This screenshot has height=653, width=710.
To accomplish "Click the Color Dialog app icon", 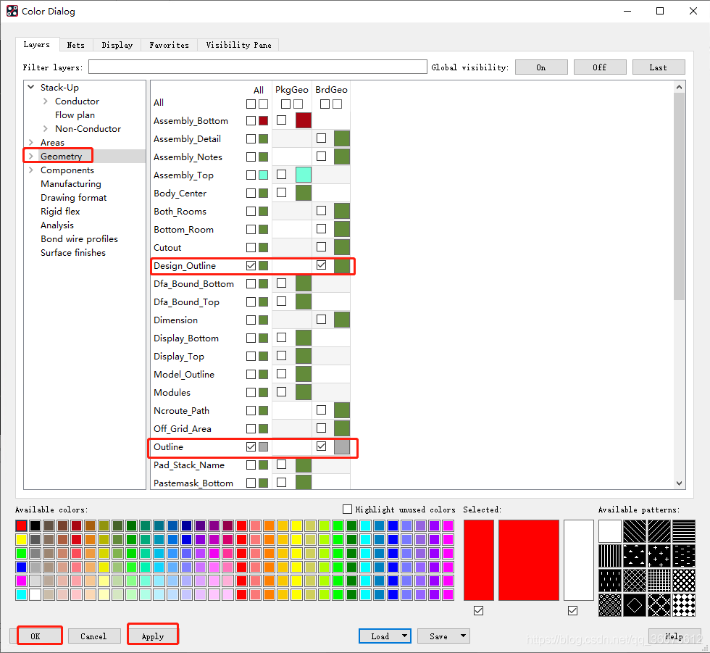I will [x=12, y=11].
